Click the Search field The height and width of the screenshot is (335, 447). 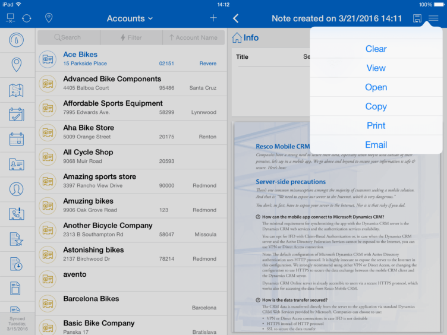pyautogui.click(x=69, y=37)
